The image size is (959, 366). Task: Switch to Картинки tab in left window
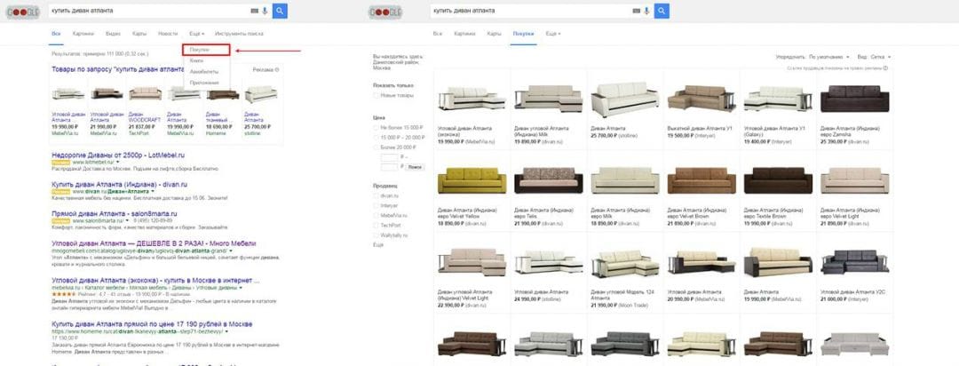pos(83,34)
